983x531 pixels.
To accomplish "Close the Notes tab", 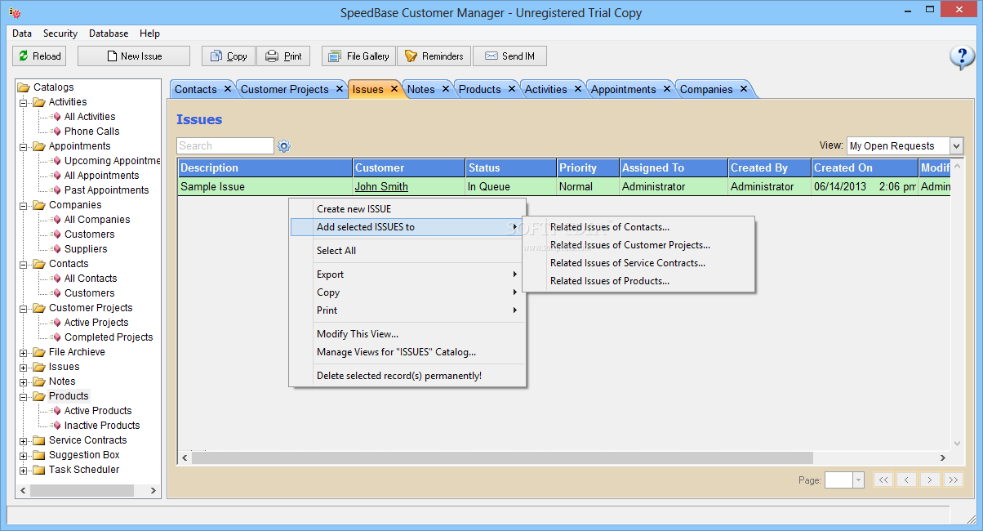I will coord(446,89).
